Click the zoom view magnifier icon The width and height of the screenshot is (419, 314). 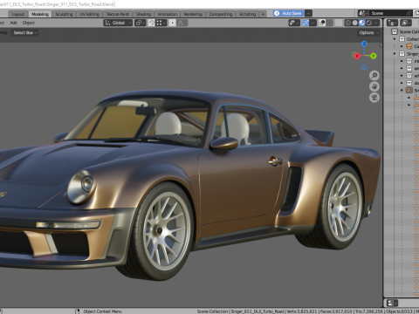374,76
